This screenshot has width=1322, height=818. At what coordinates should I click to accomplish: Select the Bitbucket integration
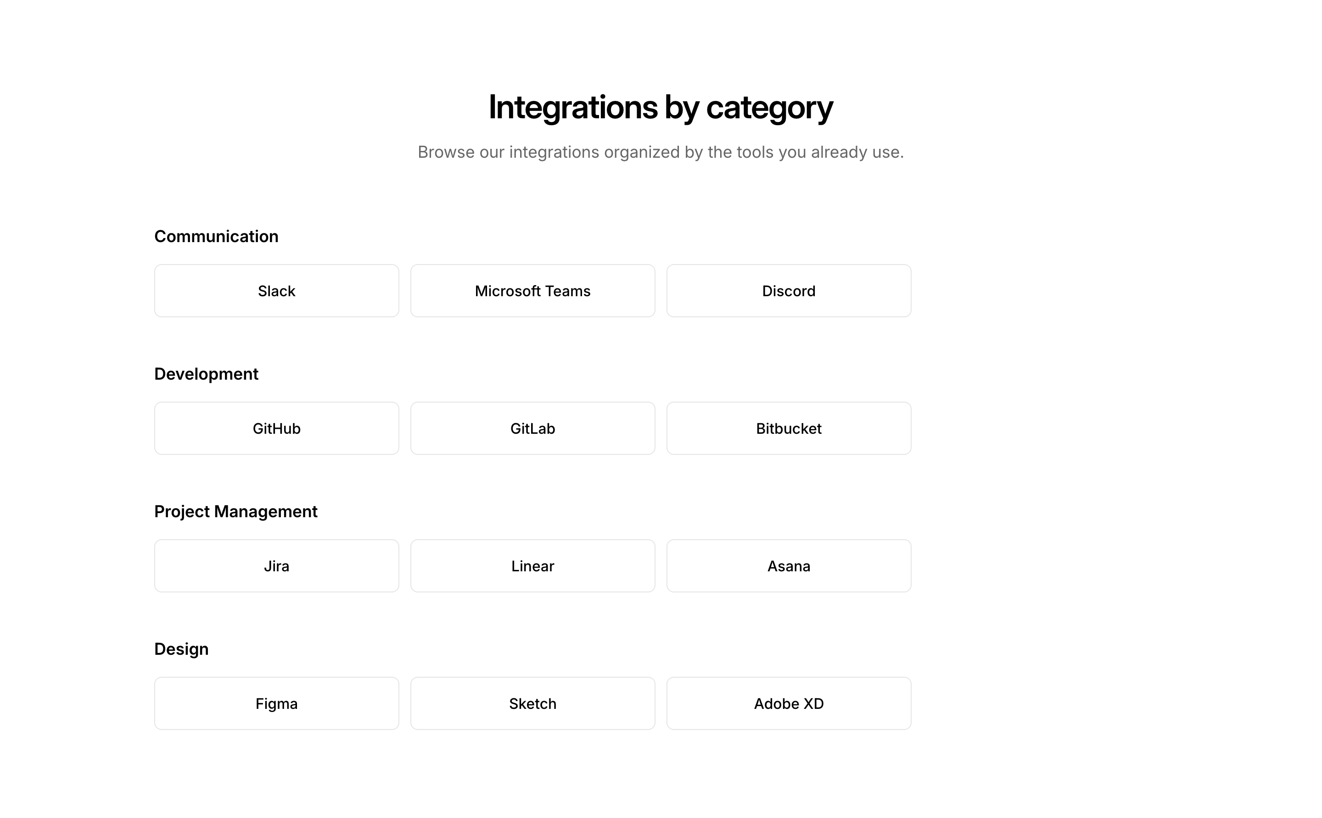click(789, 428)
